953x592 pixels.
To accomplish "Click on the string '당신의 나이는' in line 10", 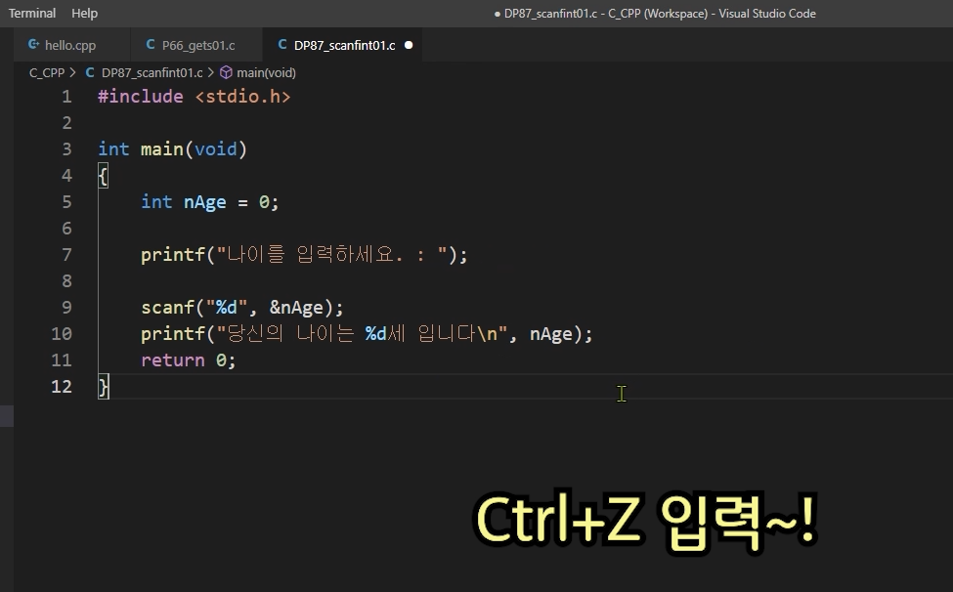I will click(x=290, y=334).
